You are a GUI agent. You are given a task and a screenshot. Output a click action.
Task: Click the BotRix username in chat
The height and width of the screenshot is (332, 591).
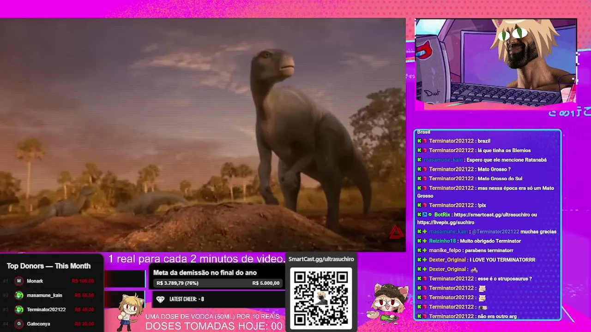pos(442,214)
